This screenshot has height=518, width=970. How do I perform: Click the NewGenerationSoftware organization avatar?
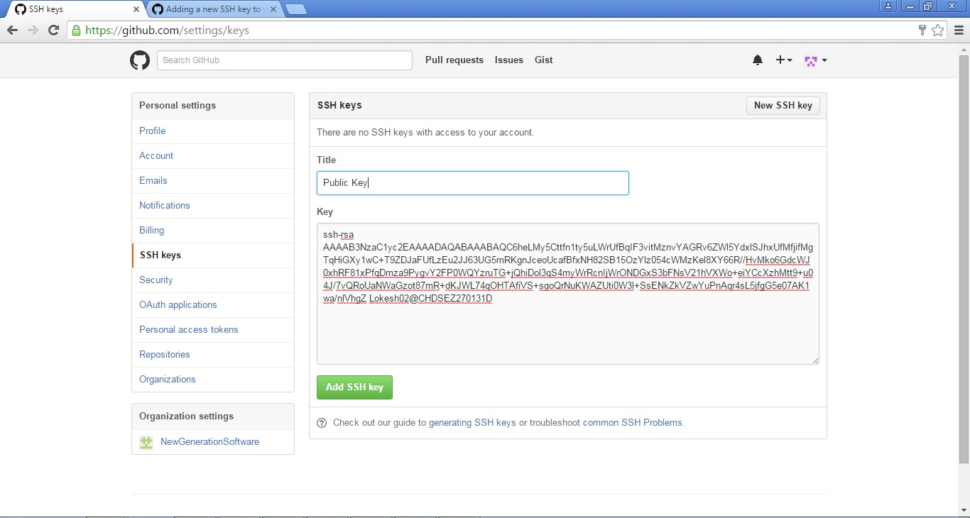click(146, 442)
